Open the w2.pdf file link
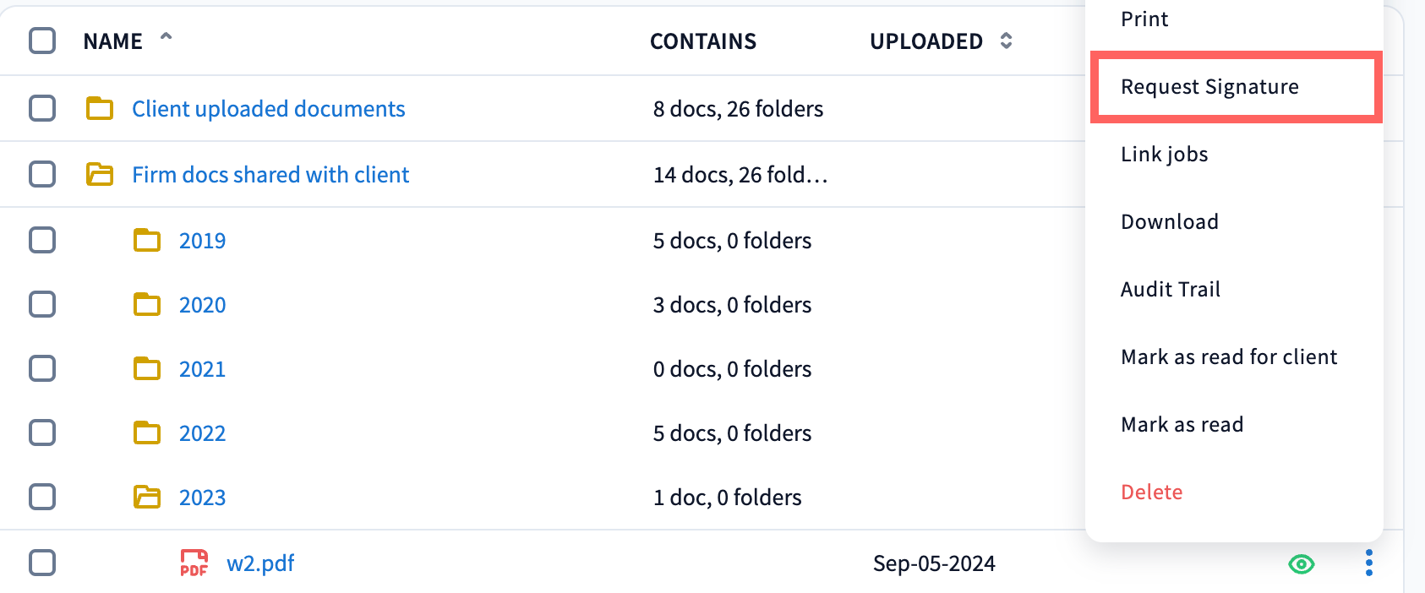This screenshot has width=1425, height=593. (260, 563)
